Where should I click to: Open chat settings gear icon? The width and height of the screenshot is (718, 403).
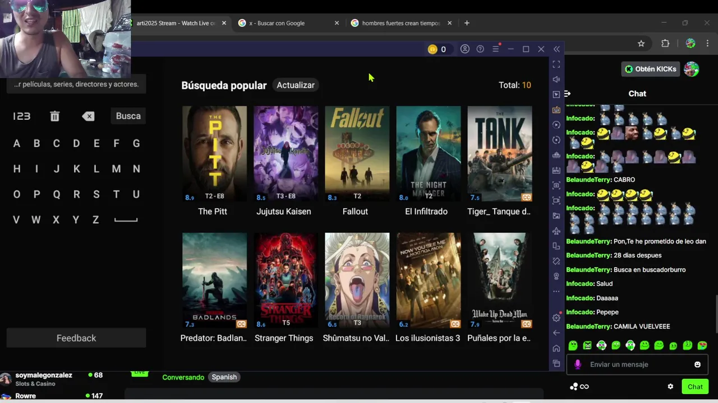tap(670, 387)
